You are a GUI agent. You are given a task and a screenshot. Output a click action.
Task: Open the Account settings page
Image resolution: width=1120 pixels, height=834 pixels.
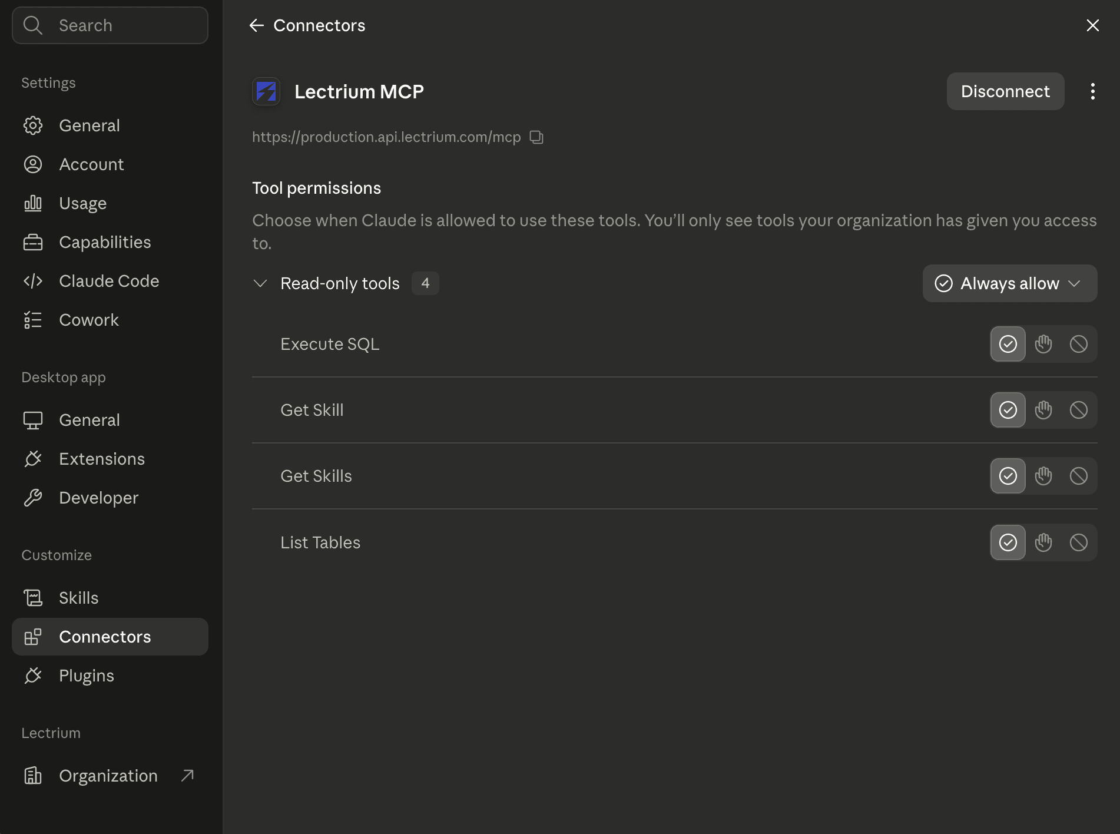tap(110, 164)
